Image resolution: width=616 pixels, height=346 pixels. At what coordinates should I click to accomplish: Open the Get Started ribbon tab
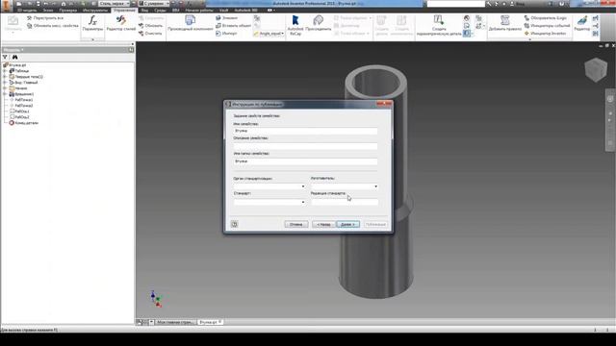coord(199,11)
